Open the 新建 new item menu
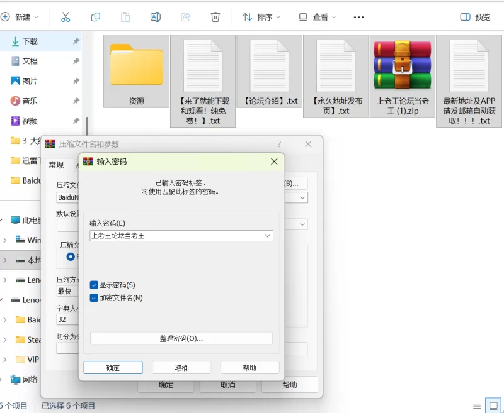 [x=20, y=17]
